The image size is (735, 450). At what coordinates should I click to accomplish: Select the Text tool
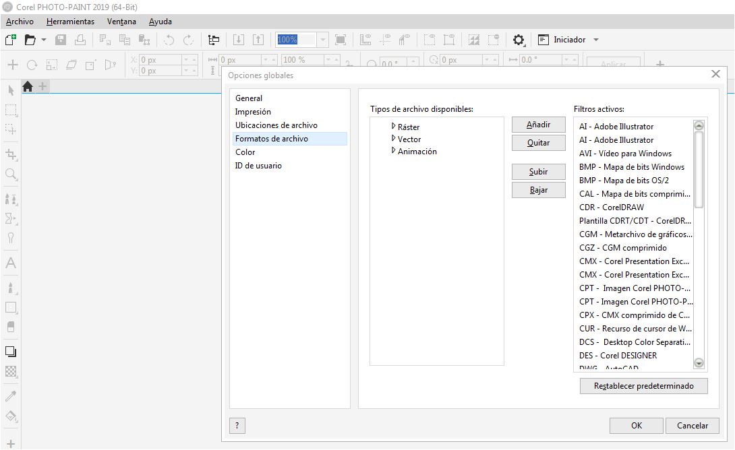click(11, 263)
